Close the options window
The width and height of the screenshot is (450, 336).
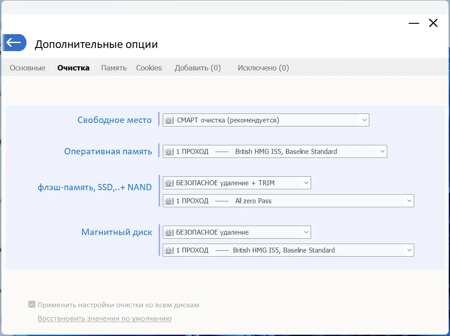click(433, 23)
